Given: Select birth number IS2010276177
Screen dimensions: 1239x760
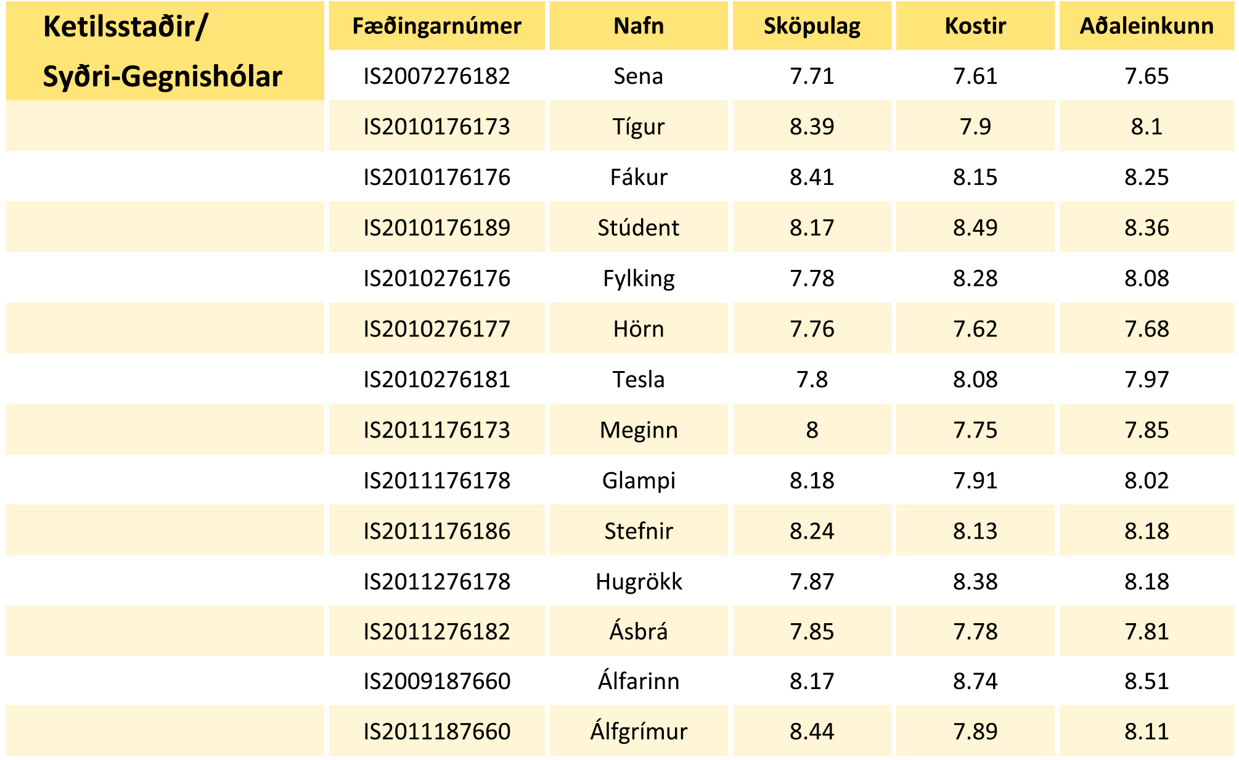Looking at the screenshot, I should coord(436,329).
